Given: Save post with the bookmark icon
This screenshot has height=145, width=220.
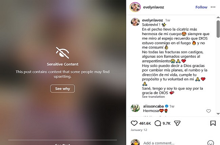Looking at the screenshot, I should point(213,123).
